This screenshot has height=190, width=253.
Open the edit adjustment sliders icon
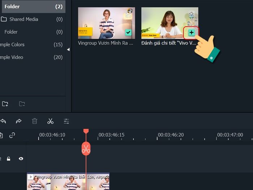tap(66, 121)
